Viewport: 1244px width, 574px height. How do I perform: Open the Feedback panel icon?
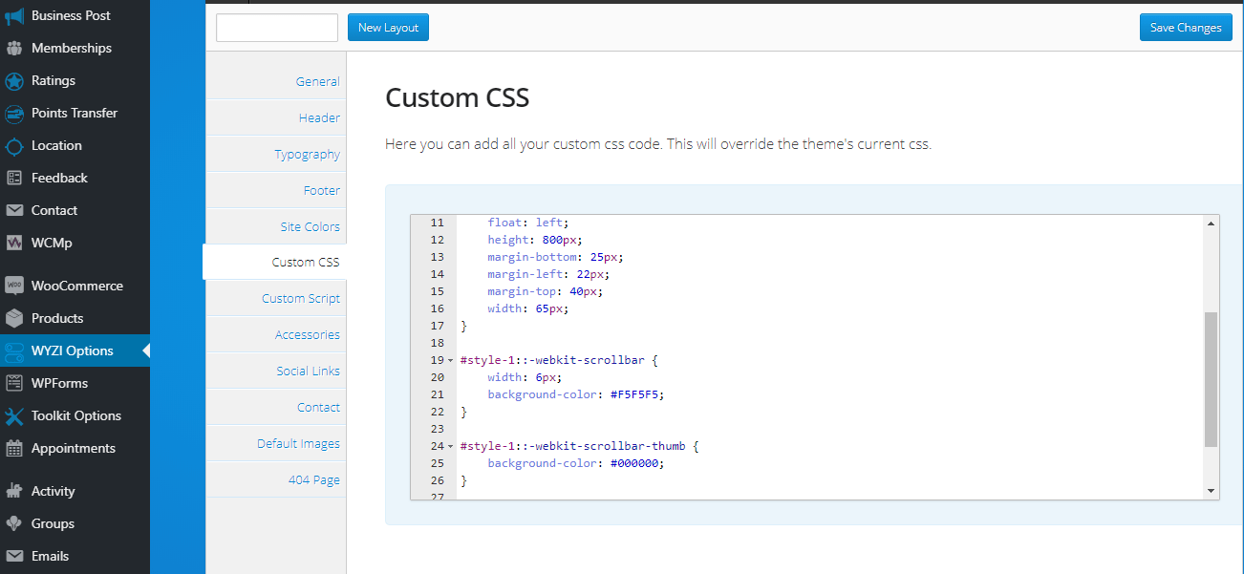pos(17,178)
